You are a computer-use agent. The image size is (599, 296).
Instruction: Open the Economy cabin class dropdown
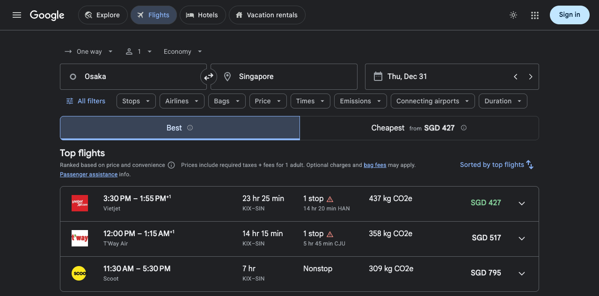pos(183,51)
